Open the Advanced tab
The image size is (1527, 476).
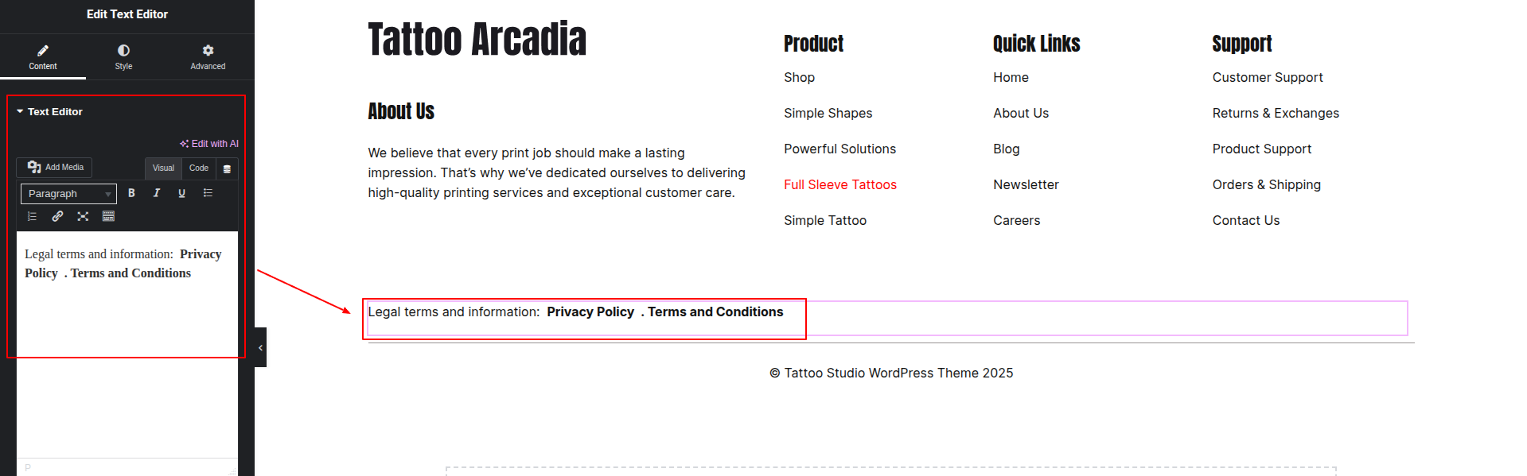coord(208,56)
